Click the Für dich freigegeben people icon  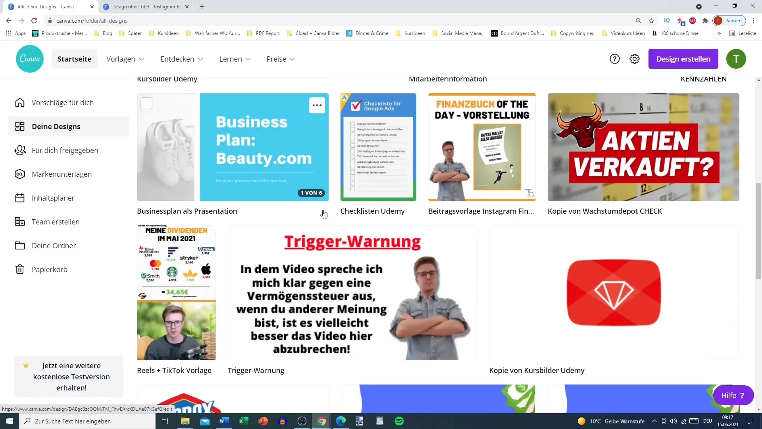[20, 150]
